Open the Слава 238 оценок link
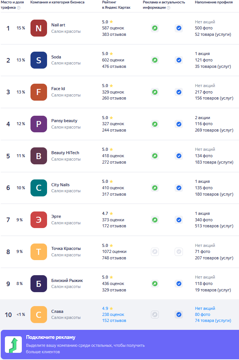Image resolution: width=239 pixels, height=360 pixels. coord(113,314)
